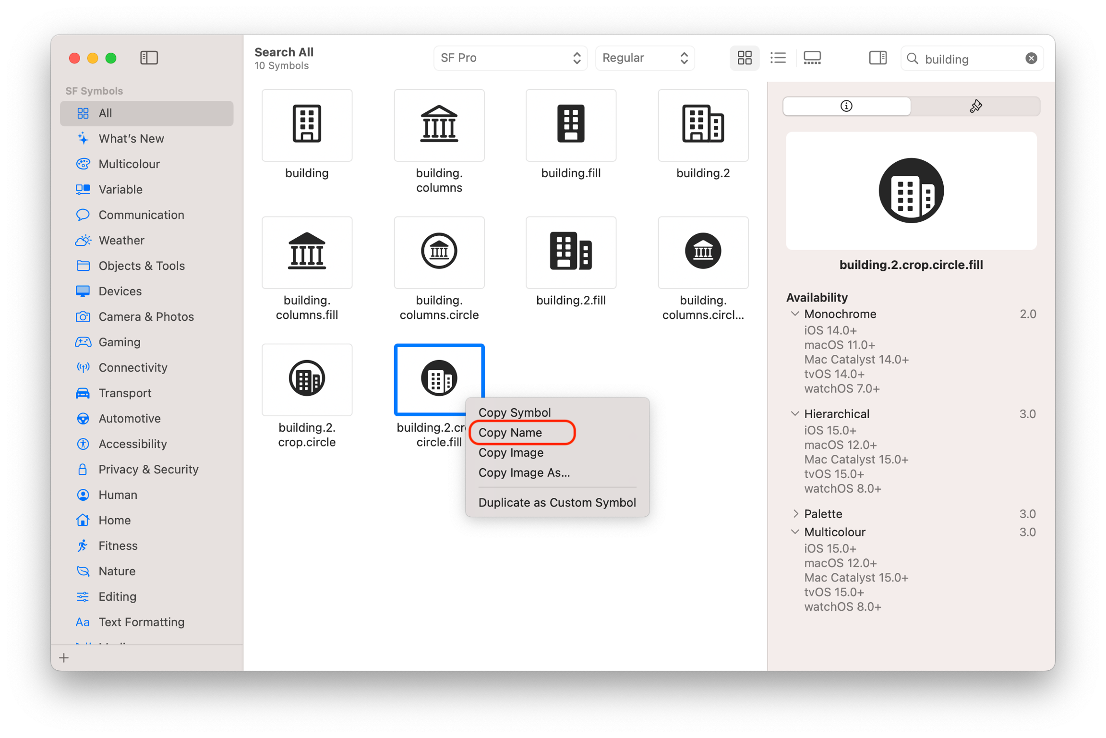This screenshot has width=1106, height=738.
Task: Select the building.2.fill symbol
Action: coord(571,253)
